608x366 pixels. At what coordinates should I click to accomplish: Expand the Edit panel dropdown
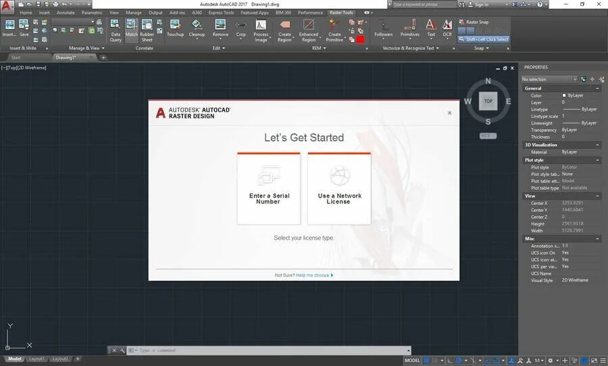point(219,48)
